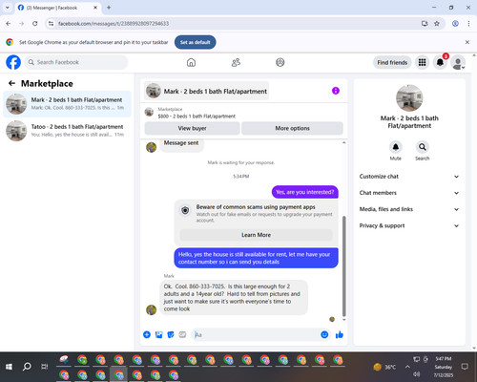Click Set as default button
The width and height of the screenshot is (477, 382).
[x=195, y=42]
